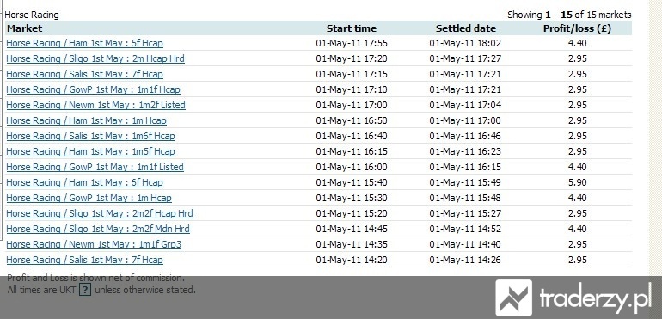Image resolution: width=662 pixels, height=319 pixels.
Task: Open GowP 1st May 1m1f Hcap market
Action: pos(94,89)
